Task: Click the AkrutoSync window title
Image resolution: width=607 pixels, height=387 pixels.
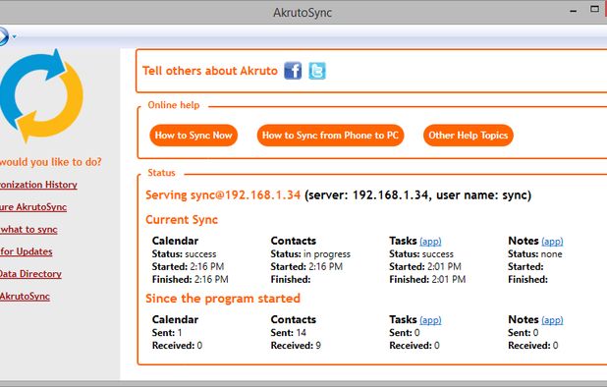Action: pyautogui.click(x=303, y=13)
